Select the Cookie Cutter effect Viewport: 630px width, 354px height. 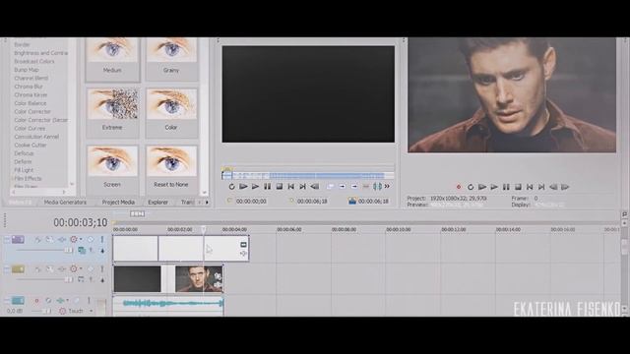pyautogui.click(x=31, y=146)
